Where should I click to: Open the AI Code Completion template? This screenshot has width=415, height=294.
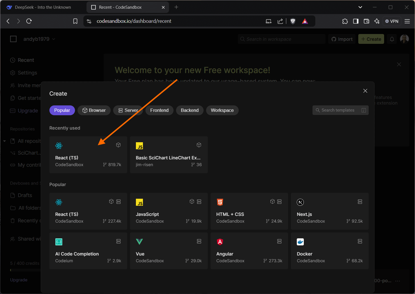pyautogui.click(x=88, y=251)
